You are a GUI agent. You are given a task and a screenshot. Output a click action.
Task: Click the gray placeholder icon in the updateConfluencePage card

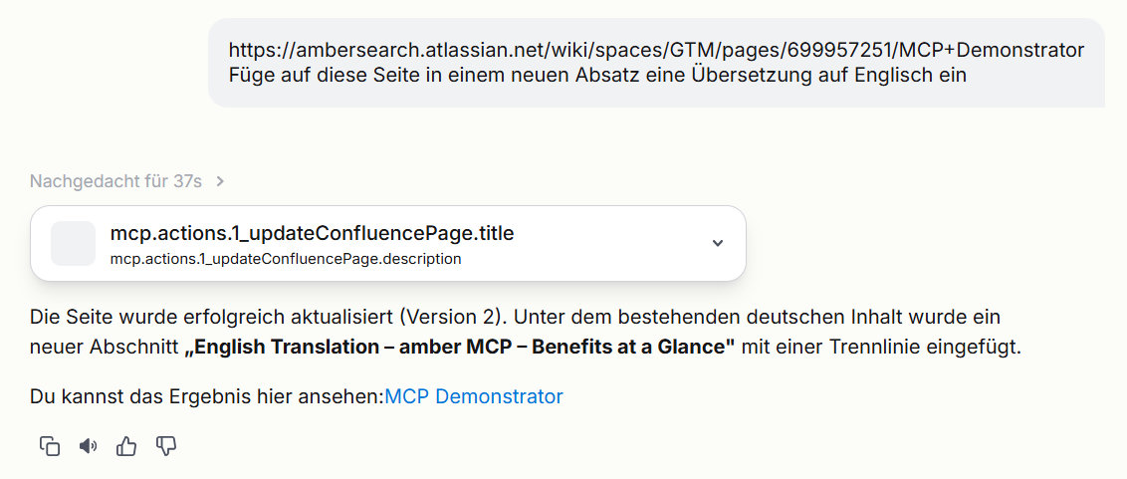pos(73,243)
